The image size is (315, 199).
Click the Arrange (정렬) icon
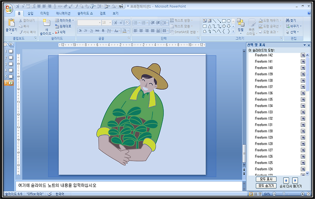point(241,22)
